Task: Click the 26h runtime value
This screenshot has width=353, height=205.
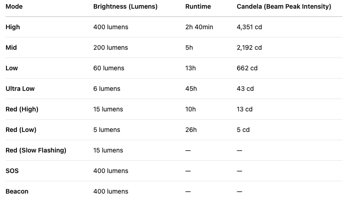Action: pos(191,130)
